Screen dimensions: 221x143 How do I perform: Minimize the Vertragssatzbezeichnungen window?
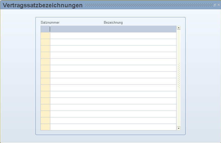[x=215, y=5]
